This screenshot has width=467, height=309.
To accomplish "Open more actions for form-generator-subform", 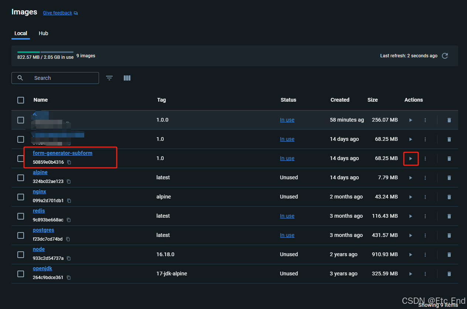I will (x=425, y=159).
